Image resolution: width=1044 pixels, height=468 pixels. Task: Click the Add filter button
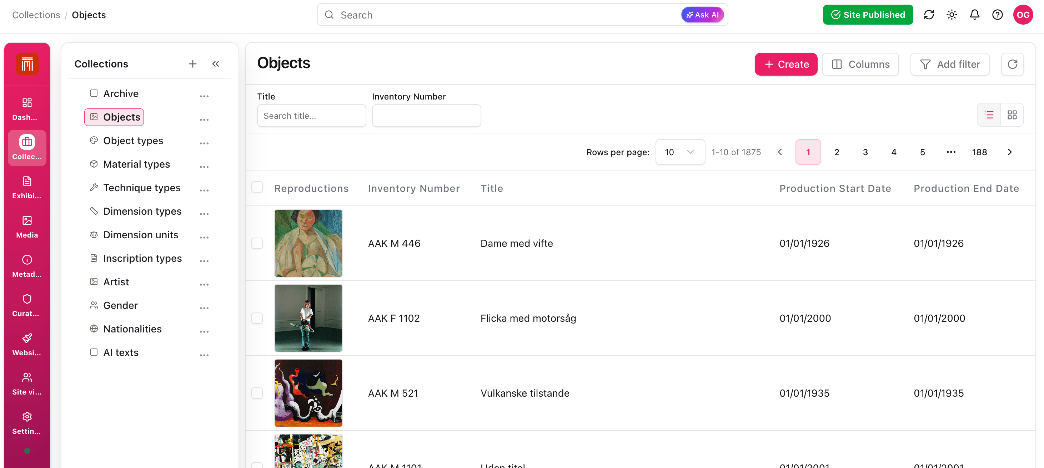click(950, 64)
